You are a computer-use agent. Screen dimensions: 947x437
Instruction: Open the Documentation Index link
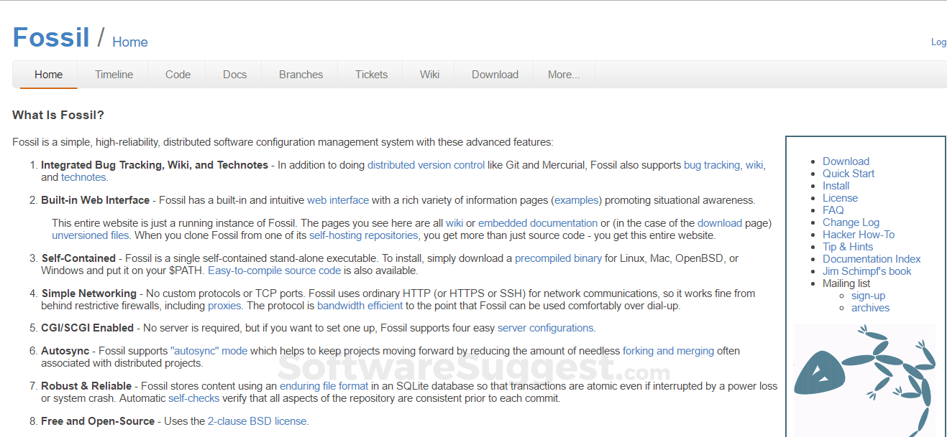click(x=871, y=259)
